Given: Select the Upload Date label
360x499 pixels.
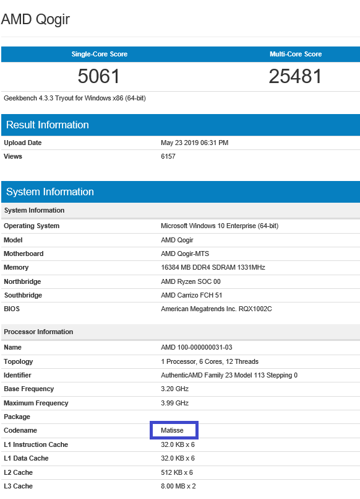Looking at the screenshot, I should (22, 143).
